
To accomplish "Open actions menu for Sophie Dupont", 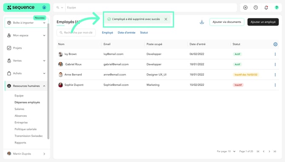I will pos(275,85).
